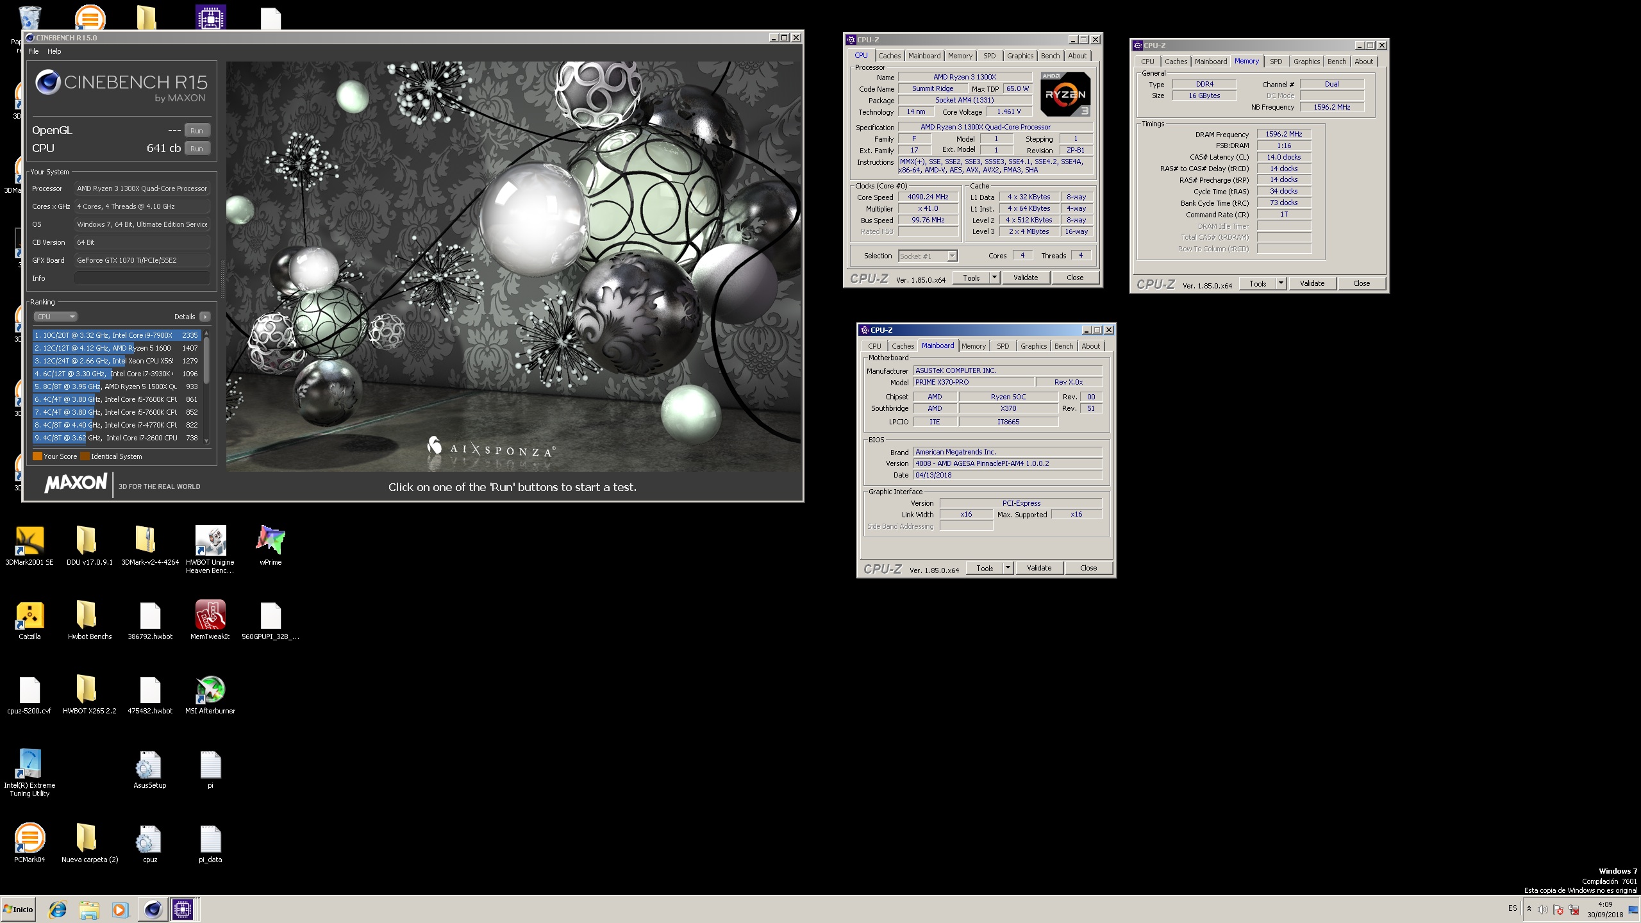Open SPD tab in the Memory window
This screenshot has width=1641, height=923.
click(1276, 62)
